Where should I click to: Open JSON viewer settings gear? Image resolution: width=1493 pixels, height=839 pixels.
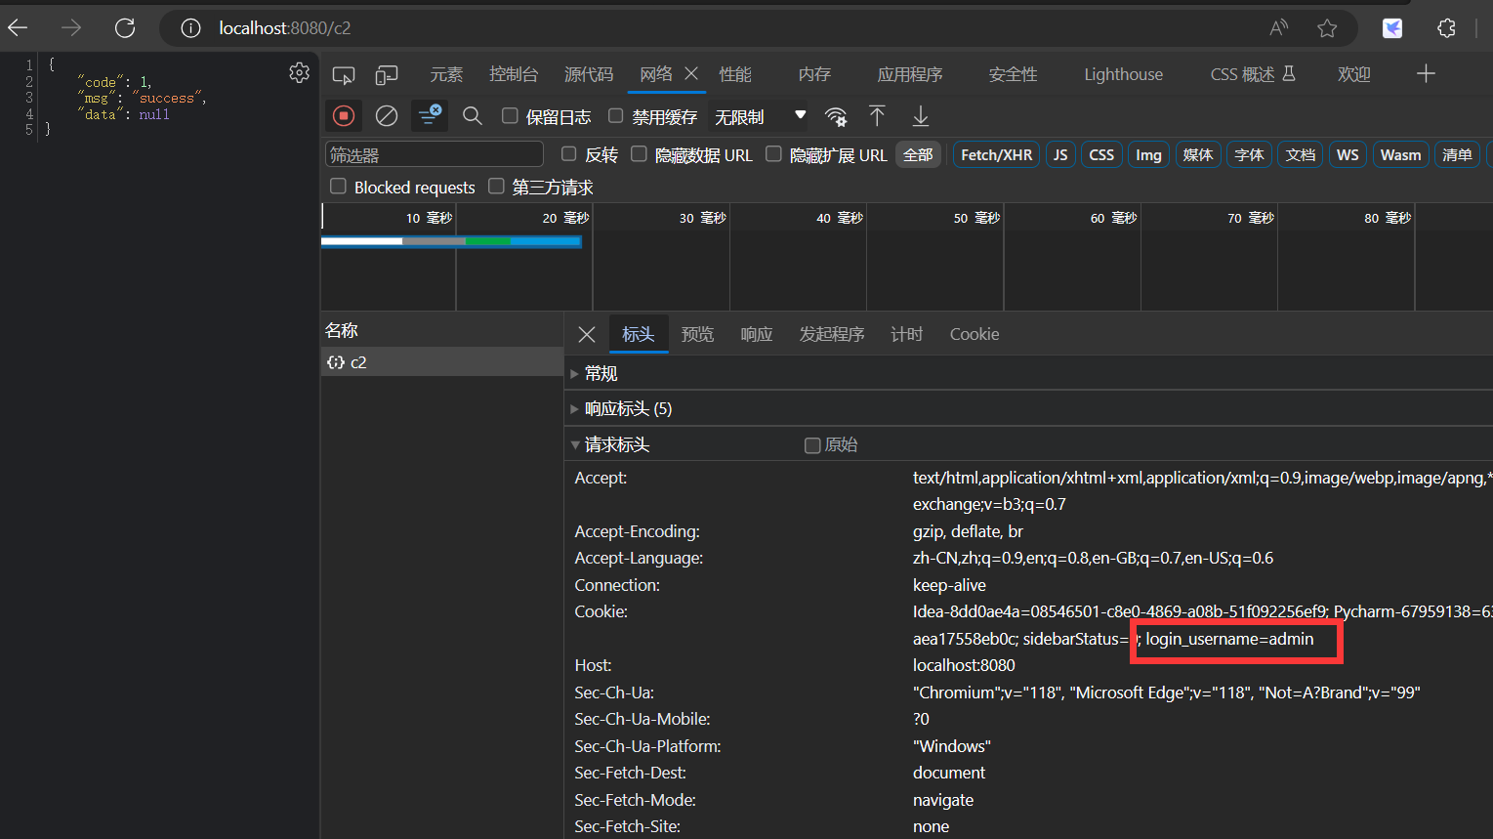tap(300, 72)
